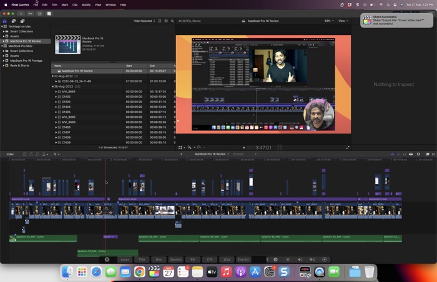Toggle timeline skimming
Viewport: 437px width, 282px height.
point(393,154)
